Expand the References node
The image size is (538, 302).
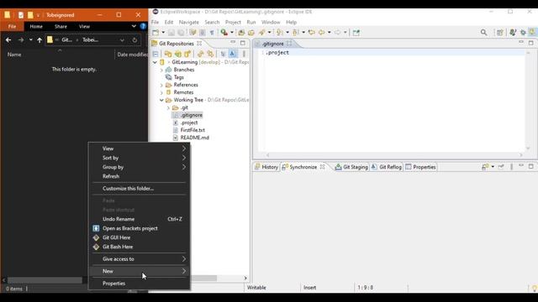[x=161, y=85]
